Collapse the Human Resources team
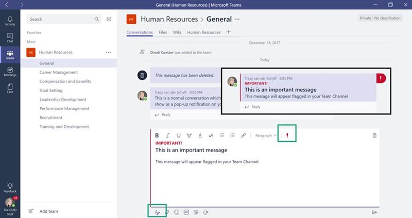Viewport: 412px width, 218px height. [56, 53]
